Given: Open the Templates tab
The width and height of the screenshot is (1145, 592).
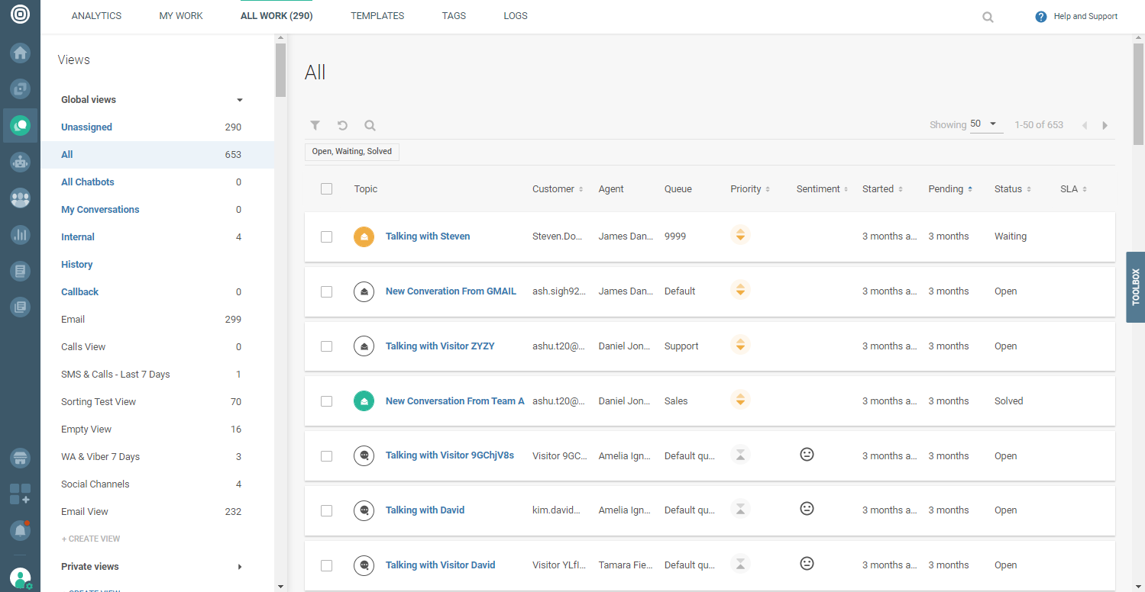Looking at the screenshot, I should pyautogui.click(x=377, y=16).
